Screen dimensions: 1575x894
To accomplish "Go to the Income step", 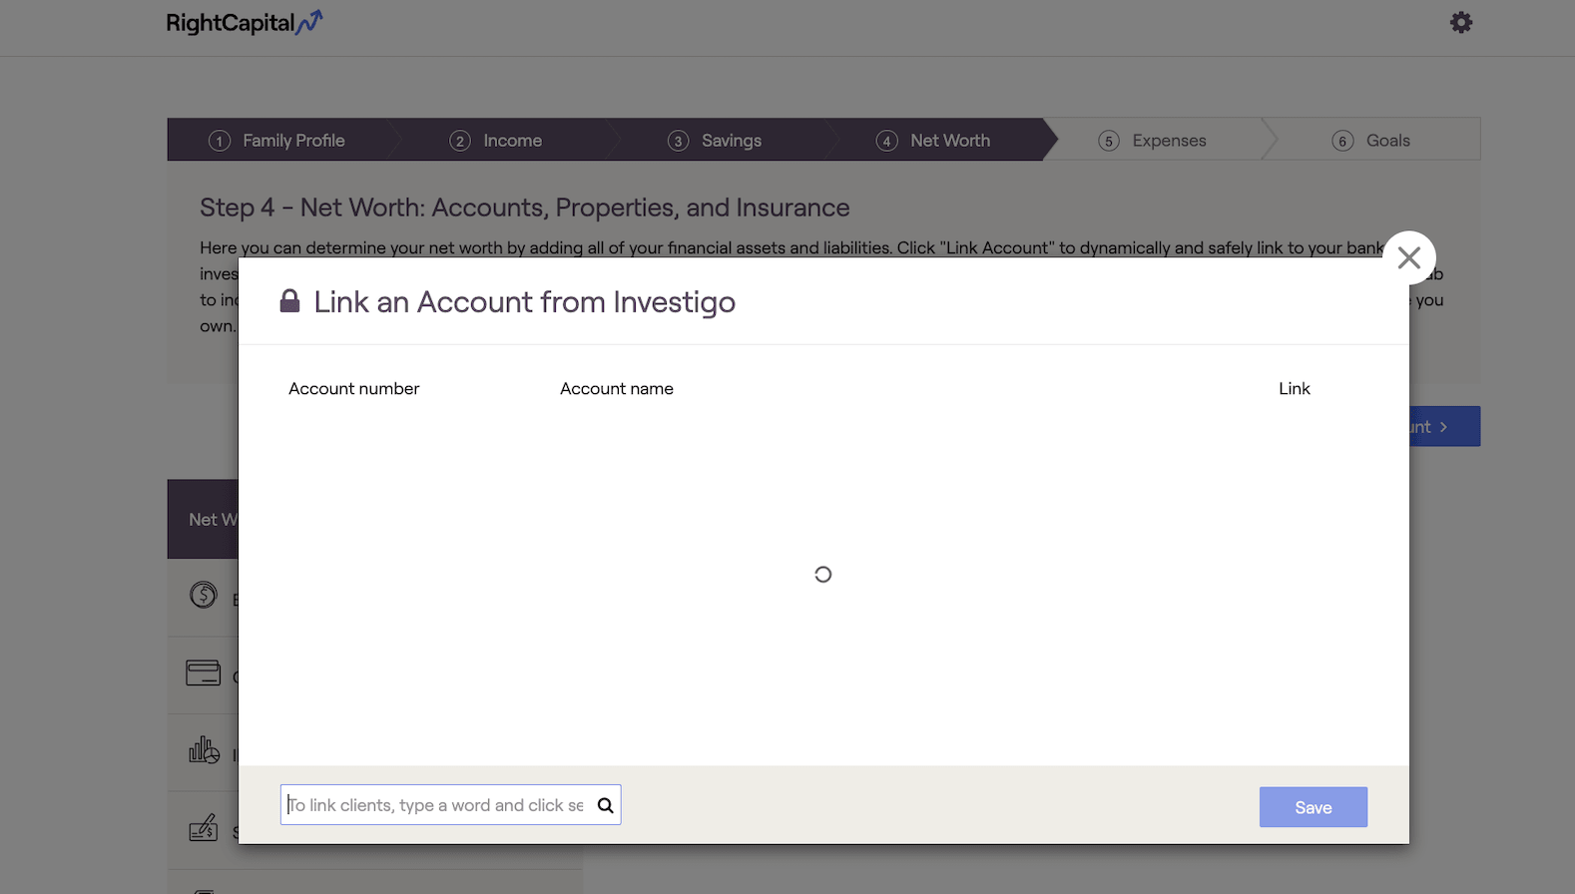I will [496, 141].
